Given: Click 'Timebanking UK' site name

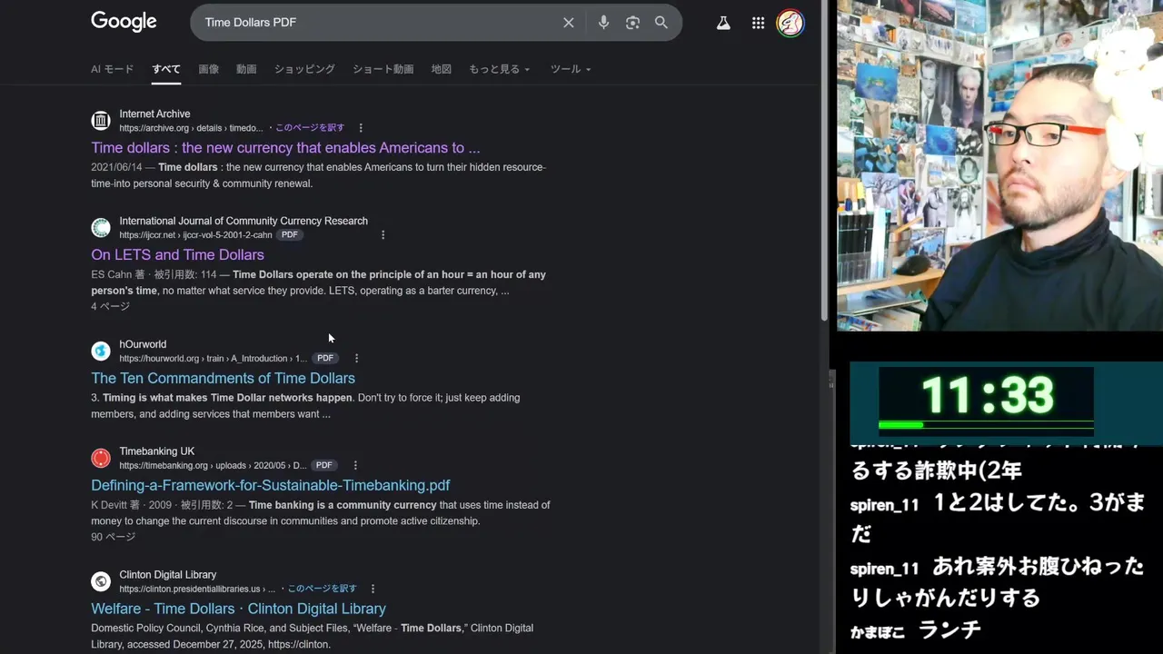Looking at the screenshot, I should click(157, 451).
